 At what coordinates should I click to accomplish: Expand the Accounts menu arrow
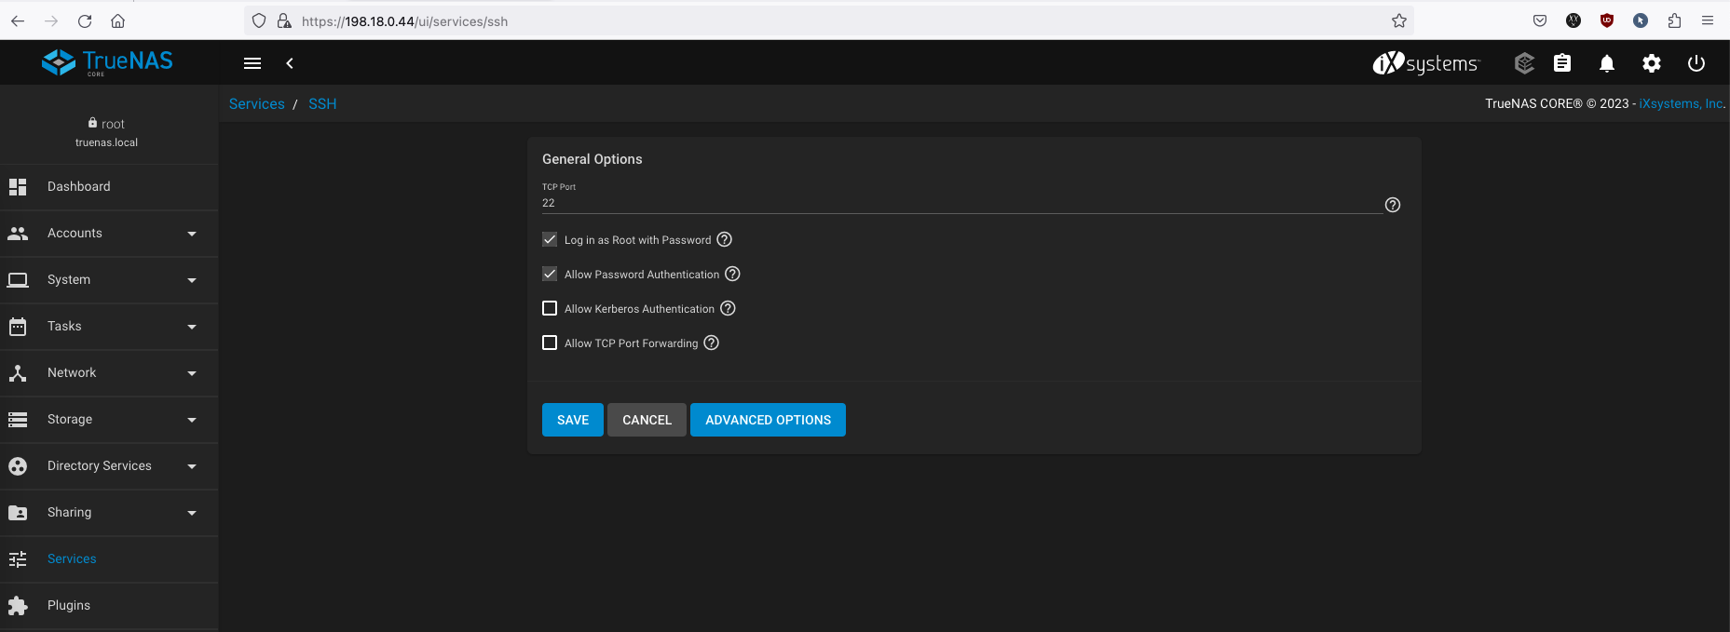(x=192, y=234)
